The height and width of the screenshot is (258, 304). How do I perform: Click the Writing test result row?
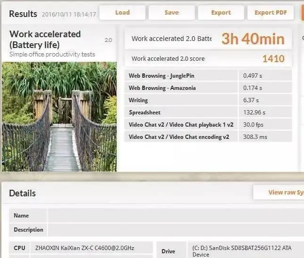pyautogui.click(x=208, y=100)
